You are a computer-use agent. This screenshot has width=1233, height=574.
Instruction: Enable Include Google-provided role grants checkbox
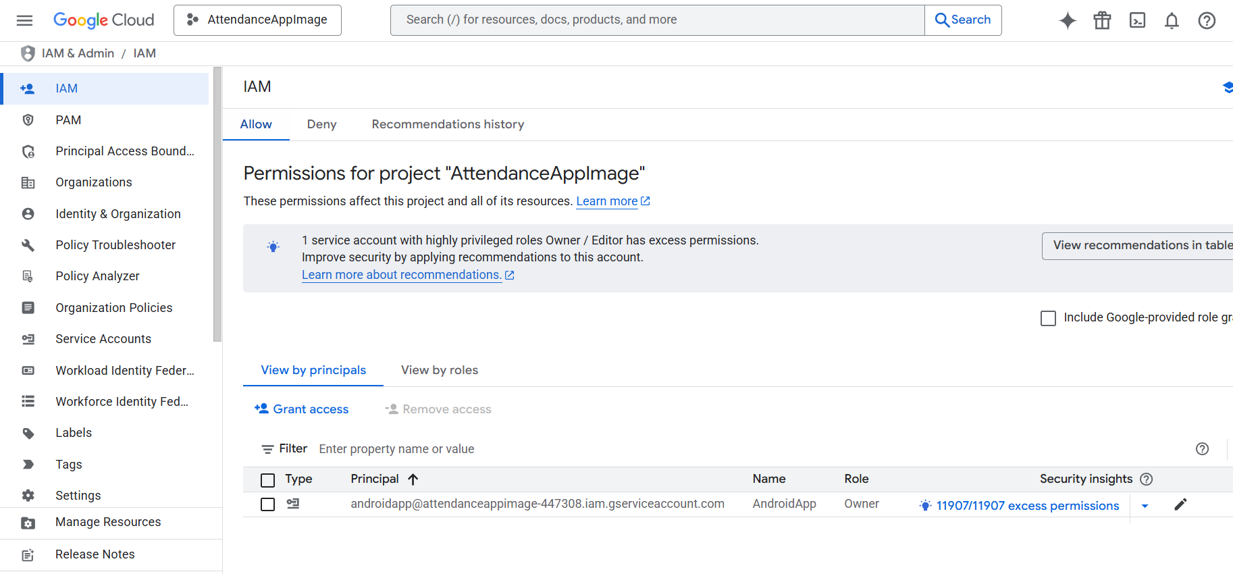pos(1048,318)
